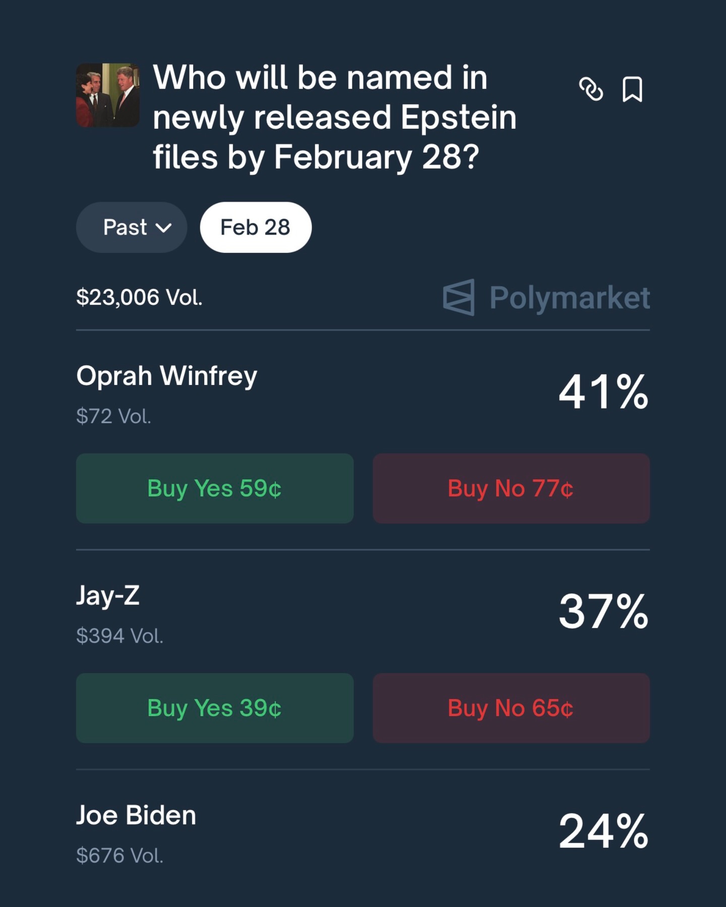Buy Yes at 59¢ for Oprah Winfrey
This screenshot has width=726, height=907.
pyautogui.click(x=215, y=488)
